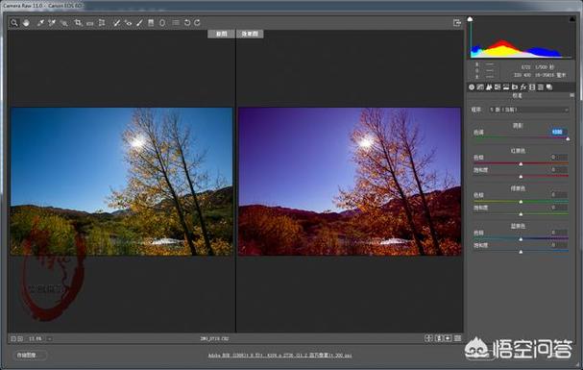Adjust the red primary hue slider
This screenshot has width=583, height=370.
[x=521, y=163]
